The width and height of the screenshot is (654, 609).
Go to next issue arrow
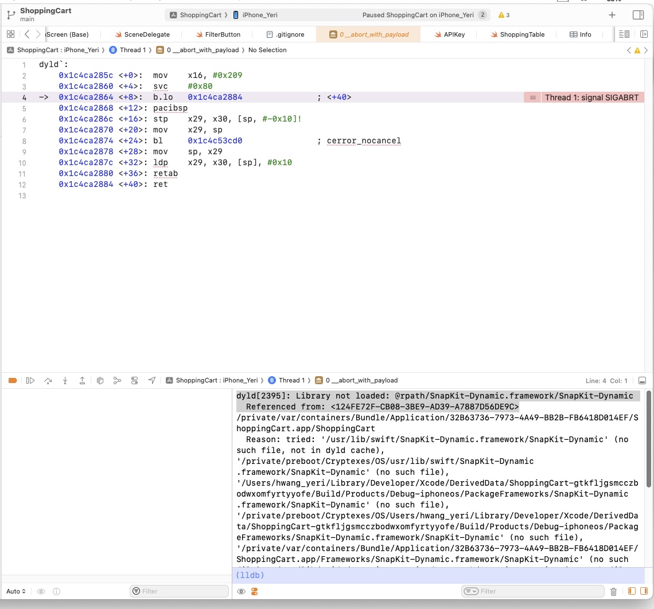point(645,50)
